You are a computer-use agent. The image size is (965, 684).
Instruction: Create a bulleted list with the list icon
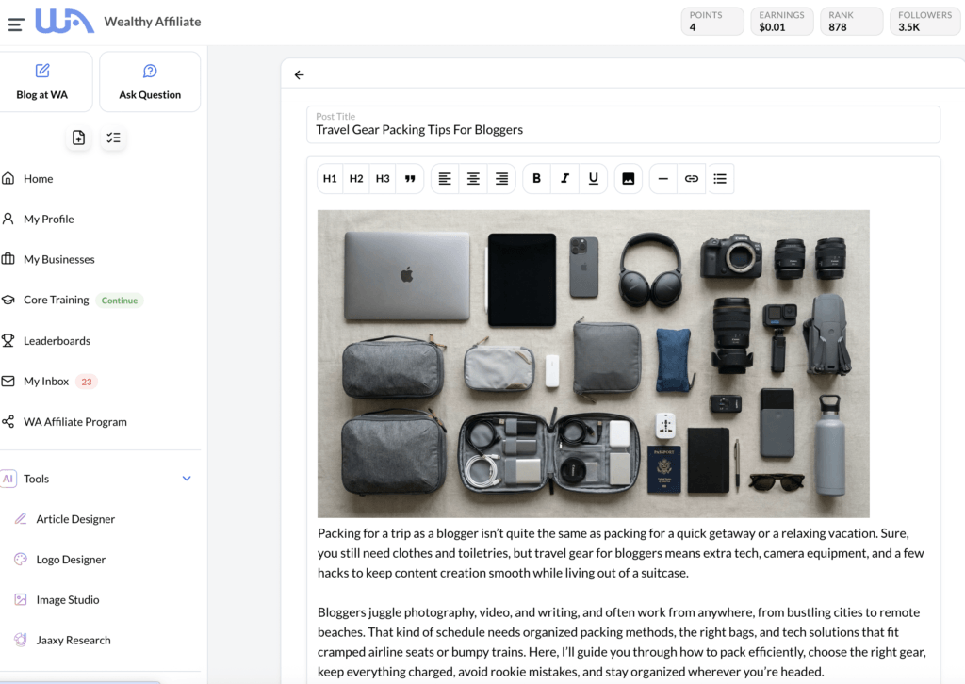[x=720, y=178]
